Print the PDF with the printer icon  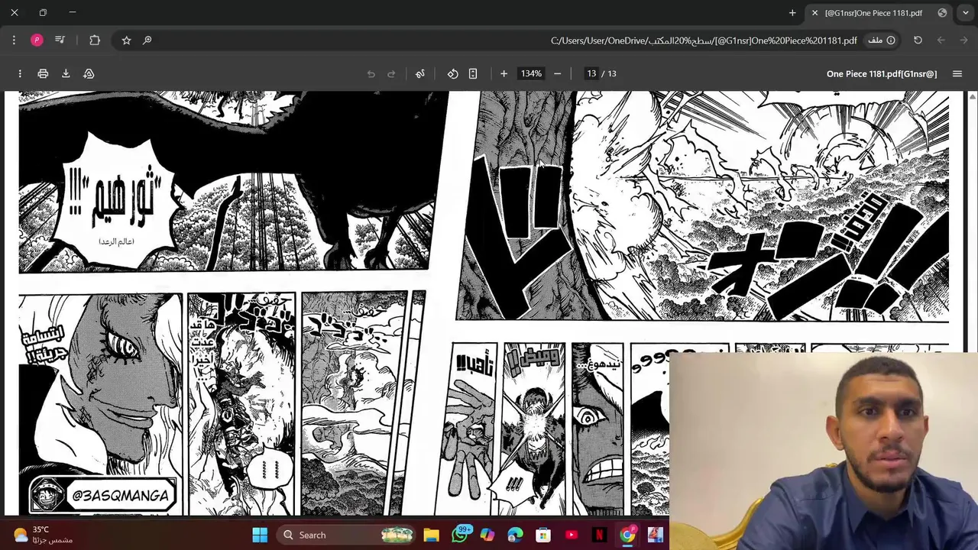pos(43,73)
